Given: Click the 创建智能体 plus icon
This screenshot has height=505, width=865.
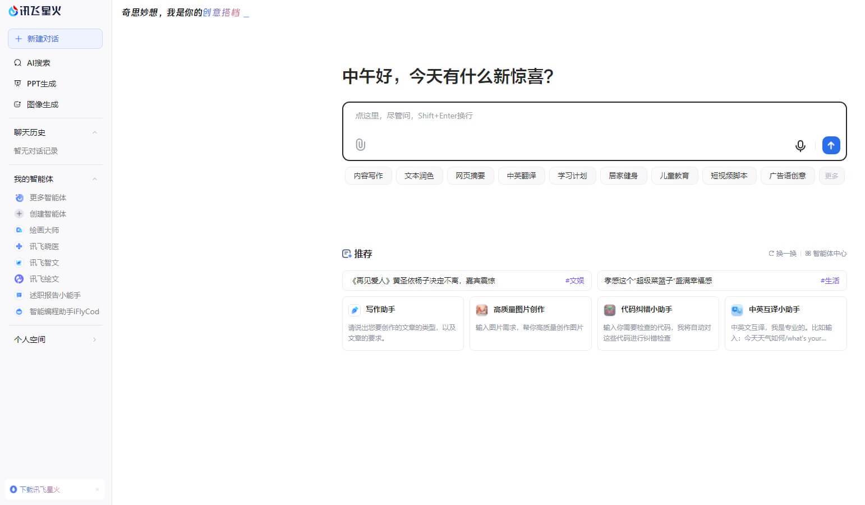Looking at the screenshot, I should [x=19, y=214].
